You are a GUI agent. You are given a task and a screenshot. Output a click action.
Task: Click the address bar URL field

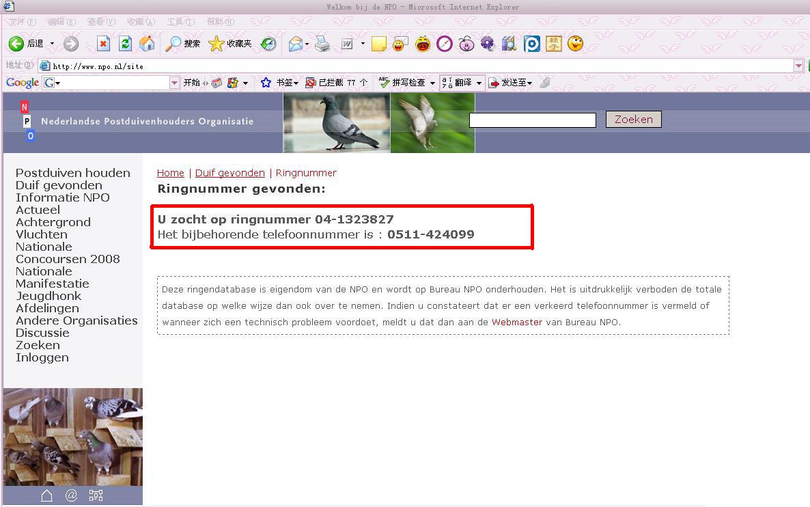[421, 66]
